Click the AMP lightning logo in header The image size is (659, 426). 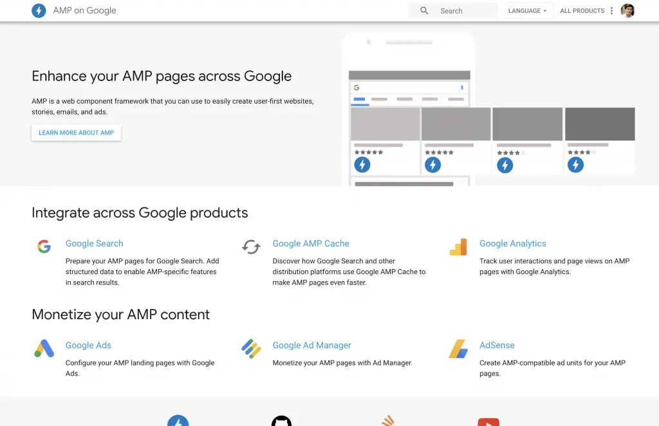point(39,11)
